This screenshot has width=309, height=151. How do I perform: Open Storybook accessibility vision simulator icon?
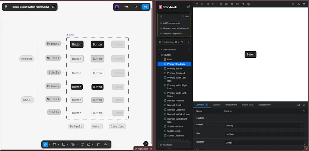tap(249, 4)
